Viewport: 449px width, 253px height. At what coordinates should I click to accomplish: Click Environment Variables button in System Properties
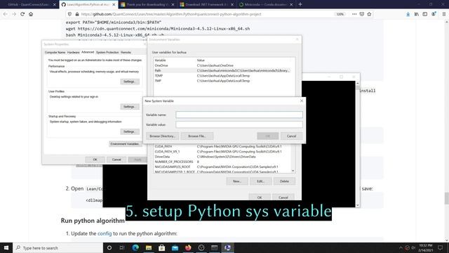tap(125, 144)
